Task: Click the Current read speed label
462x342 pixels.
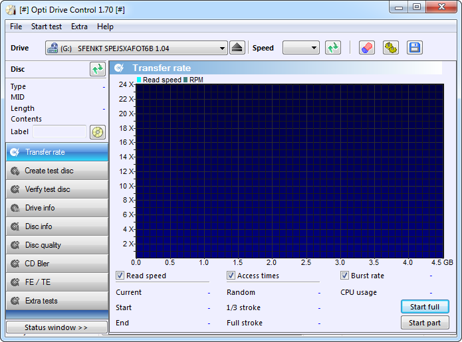Action: pos(128,292)
